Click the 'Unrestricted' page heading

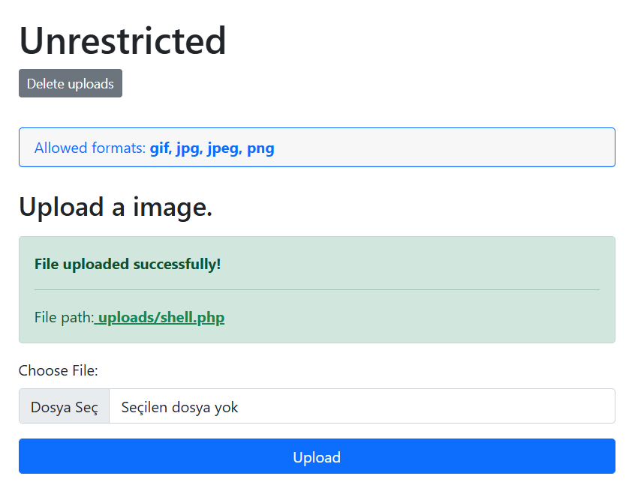[x=122, y=40]
